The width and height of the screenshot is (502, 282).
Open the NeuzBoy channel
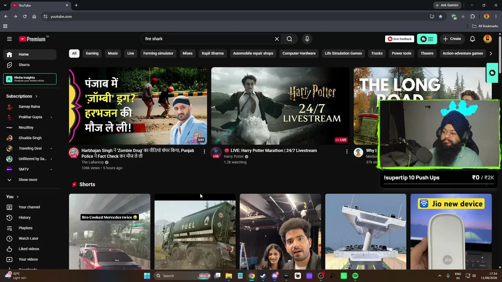click(30, 127)
